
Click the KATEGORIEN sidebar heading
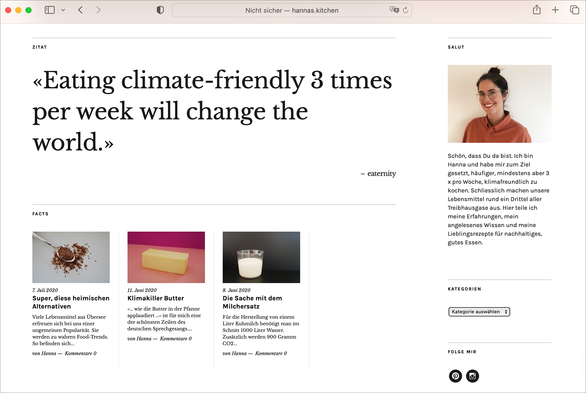coord(464,289)
